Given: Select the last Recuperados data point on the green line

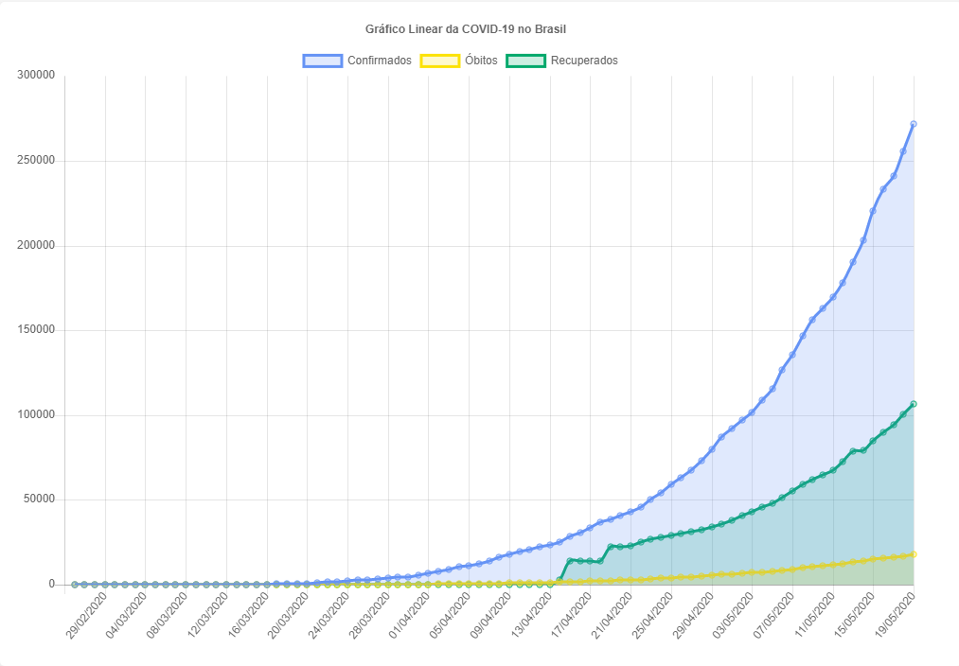Looking at the screenshot, I should coord(914,404).
